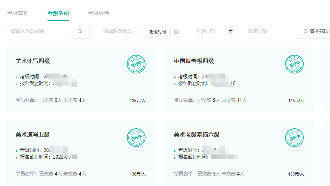Click the search magnifier icon button

pyautogui.click(x=80, y=31)
